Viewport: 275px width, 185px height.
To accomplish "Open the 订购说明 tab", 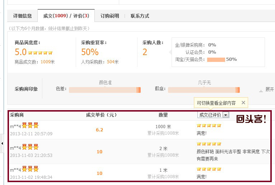I will coord(109,16).
